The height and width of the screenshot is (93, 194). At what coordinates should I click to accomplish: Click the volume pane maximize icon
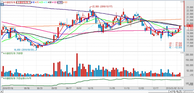181,53
